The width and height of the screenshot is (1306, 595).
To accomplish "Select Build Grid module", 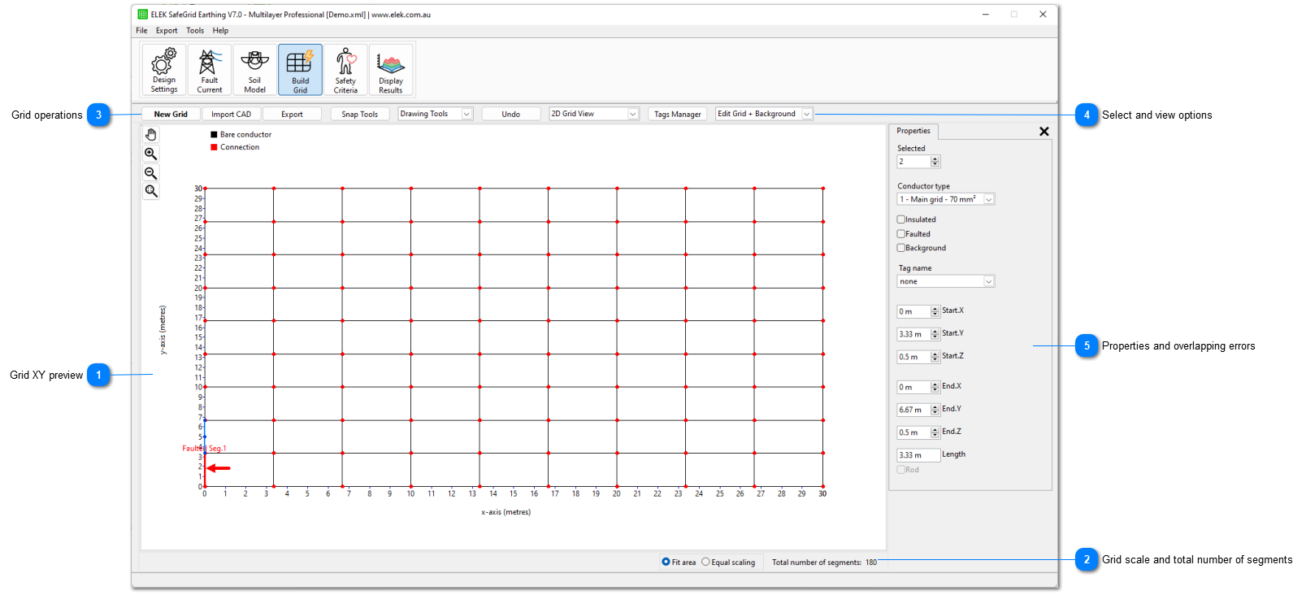I will (301, 70).
